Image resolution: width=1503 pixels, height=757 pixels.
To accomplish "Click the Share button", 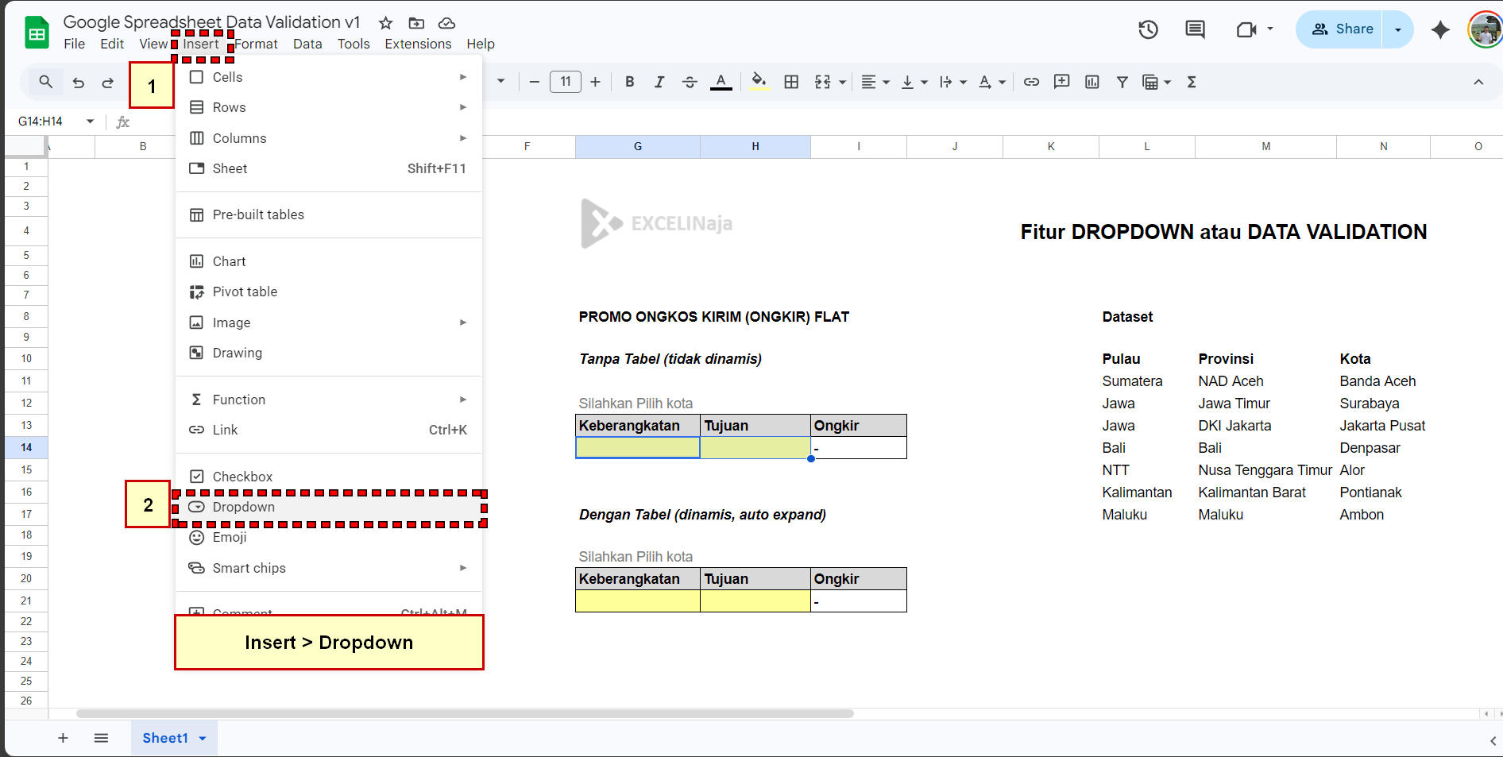I will 1342,29.
